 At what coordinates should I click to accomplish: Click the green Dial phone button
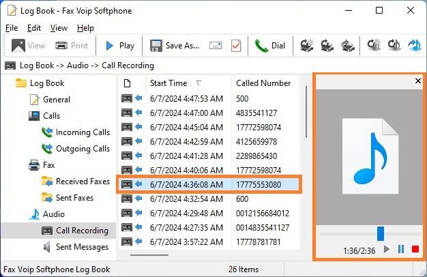270,46
